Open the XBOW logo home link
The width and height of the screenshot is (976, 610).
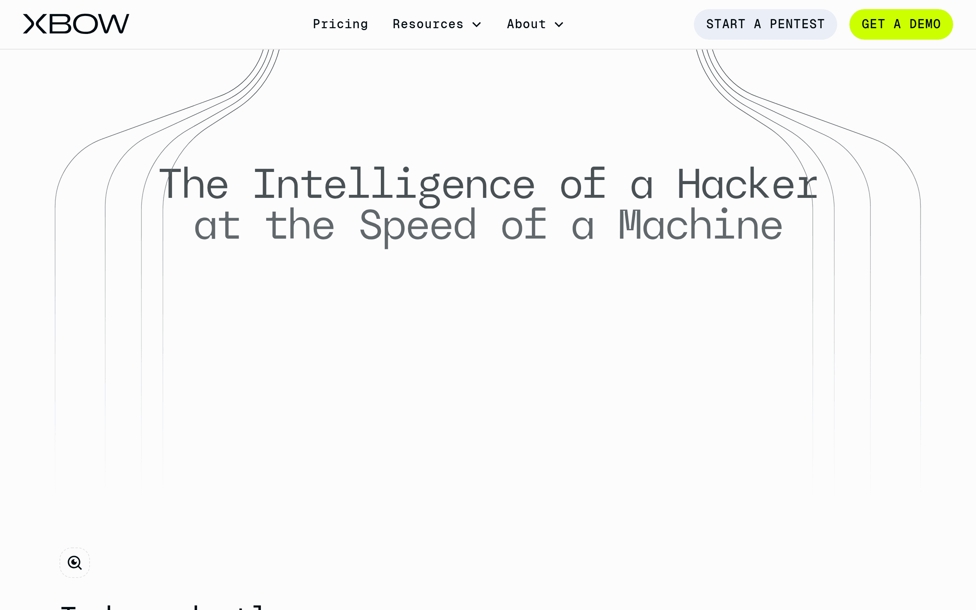pyautogui.click(x=76, y=24)
